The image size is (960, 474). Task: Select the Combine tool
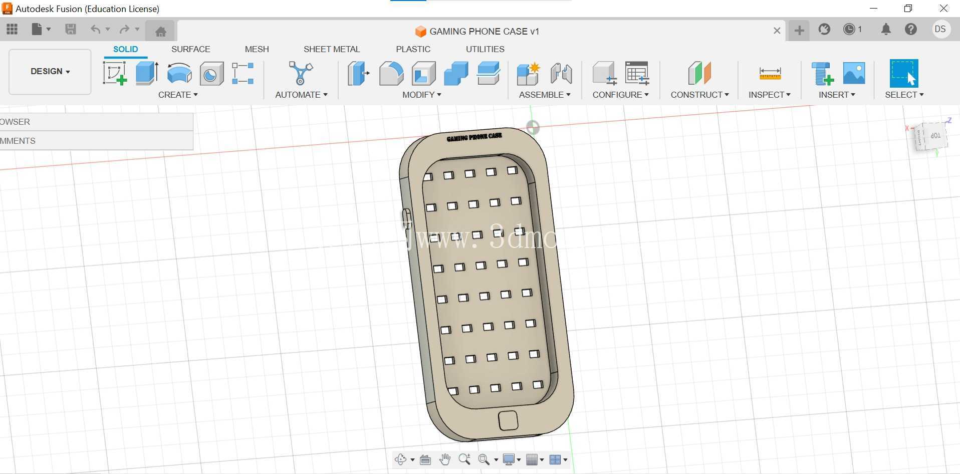coord(456,73)
